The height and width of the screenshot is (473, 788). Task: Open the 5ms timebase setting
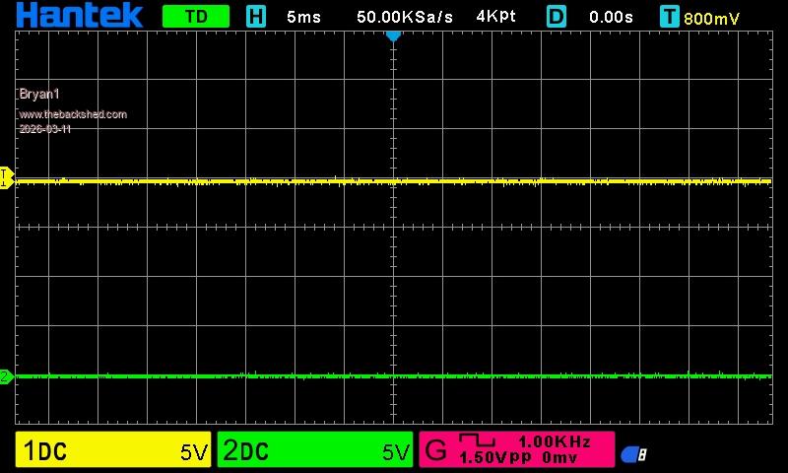coord(304,17)
